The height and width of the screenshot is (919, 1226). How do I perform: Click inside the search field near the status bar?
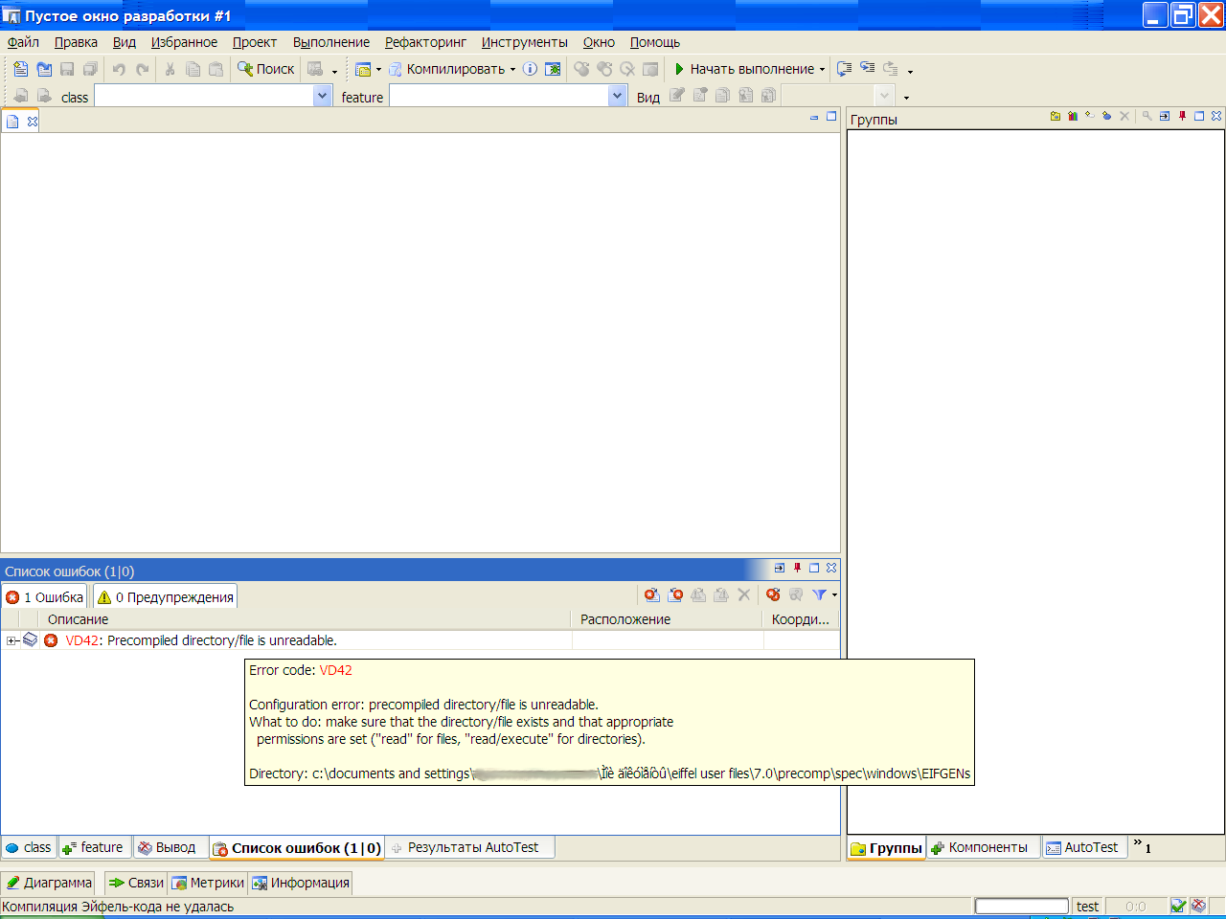click(1021, 906)
